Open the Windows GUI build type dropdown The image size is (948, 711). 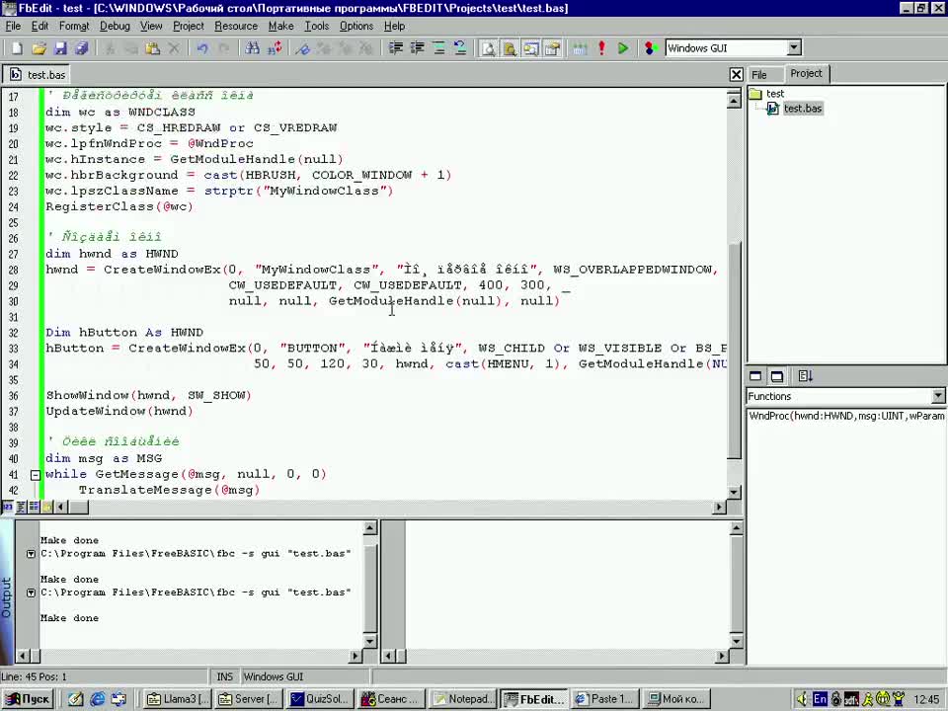[793, 47]
